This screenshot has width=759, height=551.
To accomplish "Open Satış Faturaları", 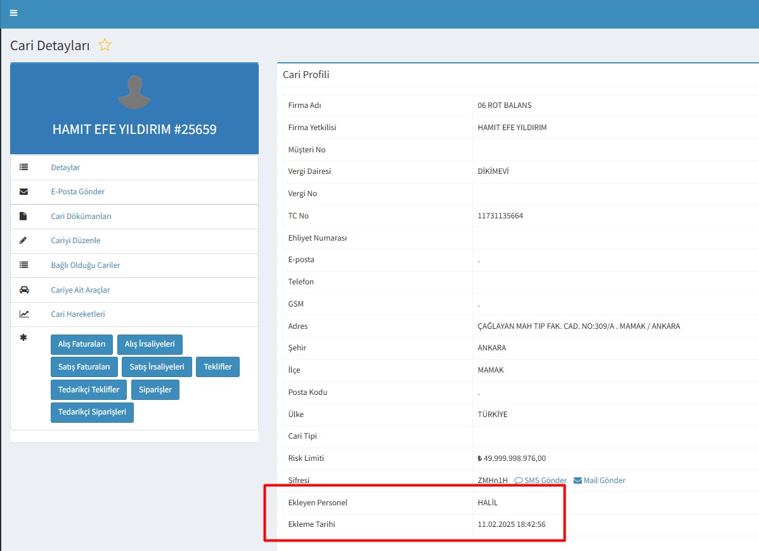I will (84, 367).
